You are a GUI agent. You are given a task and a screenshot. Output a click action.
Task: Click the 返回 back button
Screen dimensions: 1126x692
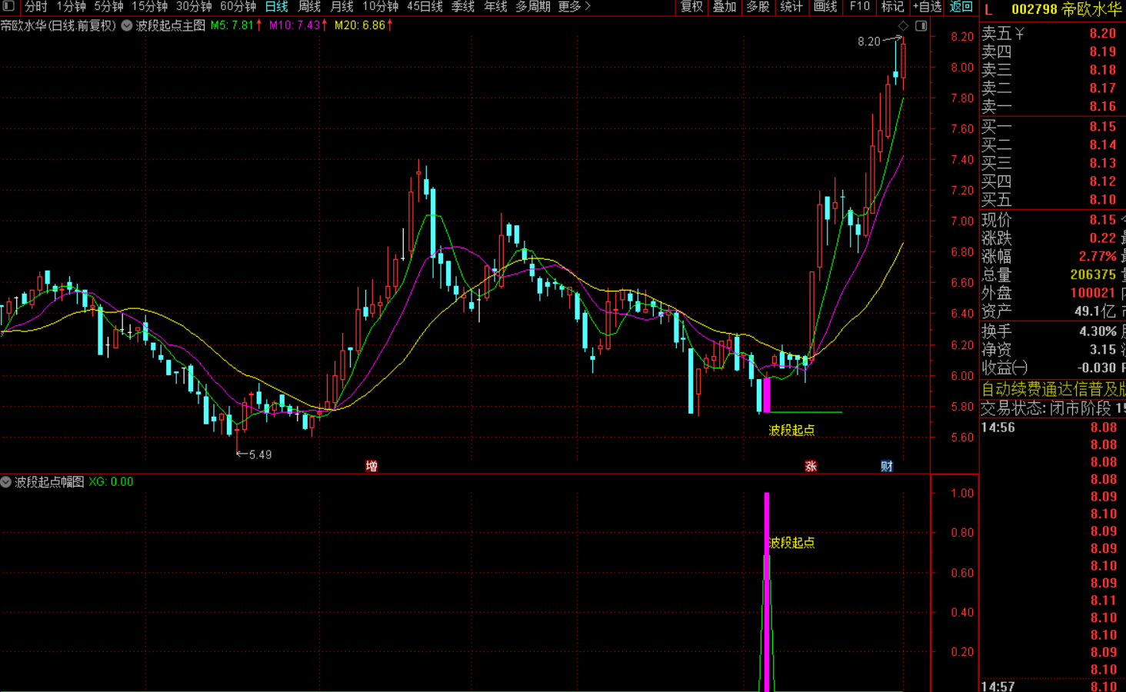tap(961, 7)
